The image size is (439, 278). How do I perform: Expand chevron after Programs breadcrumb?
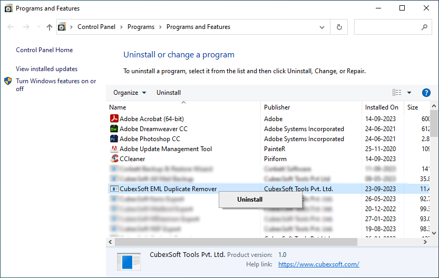click(160, 27)
